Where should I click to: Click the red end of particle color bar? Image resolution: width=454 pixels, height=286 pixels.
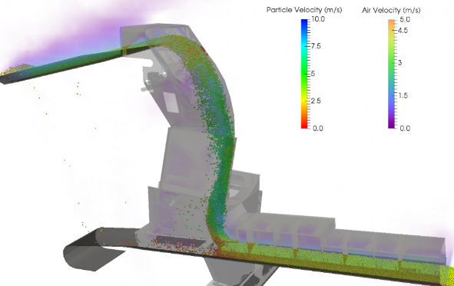pos(304,125)
